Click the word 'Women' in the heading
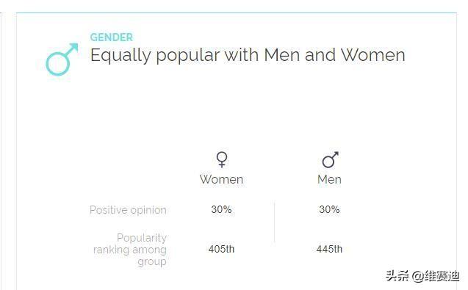The height and width of the screenshot is (290, 468). click(x=373, y=55)
